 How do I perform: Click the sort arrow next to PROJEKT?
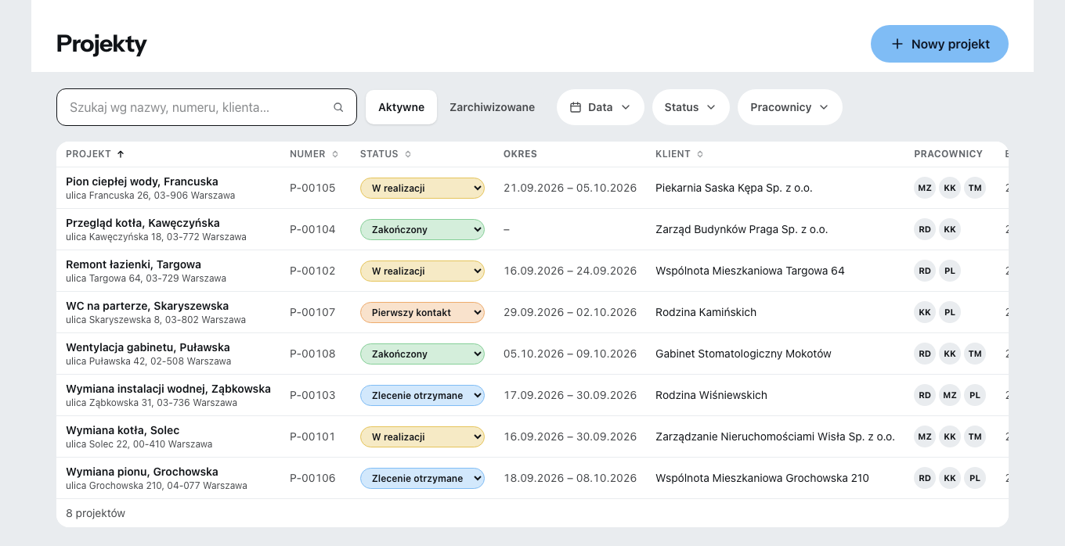click(x=121, y=154)
